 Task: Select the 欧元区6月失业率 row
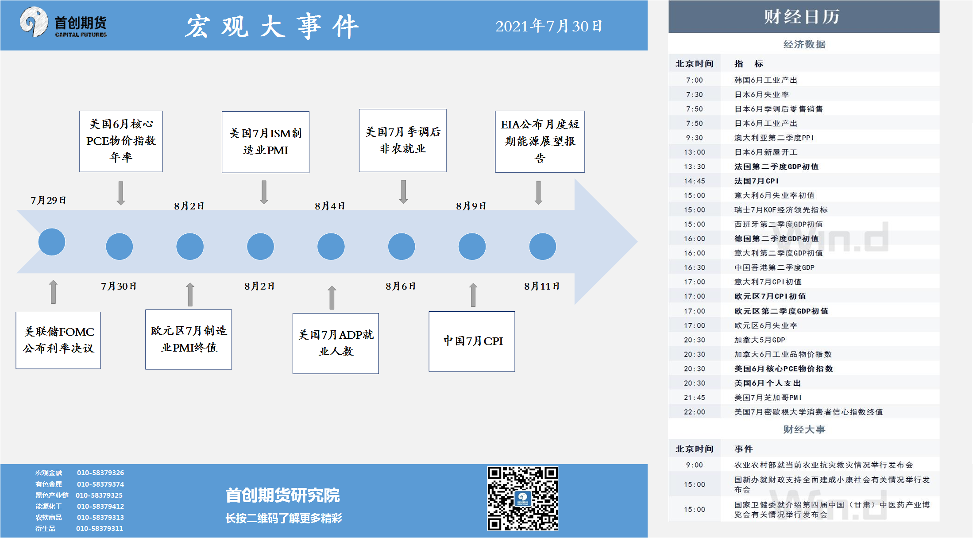(804, 325)
